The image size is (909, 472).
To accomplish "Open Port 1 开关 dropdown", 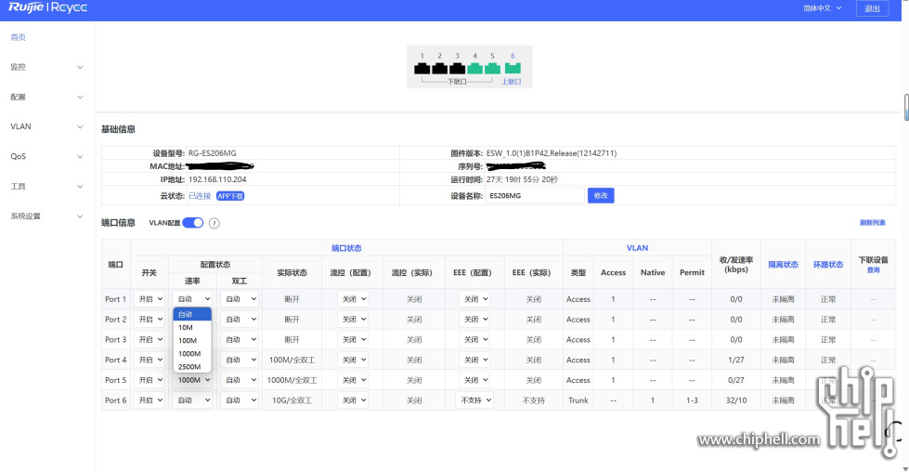I will tap(149, 298).
